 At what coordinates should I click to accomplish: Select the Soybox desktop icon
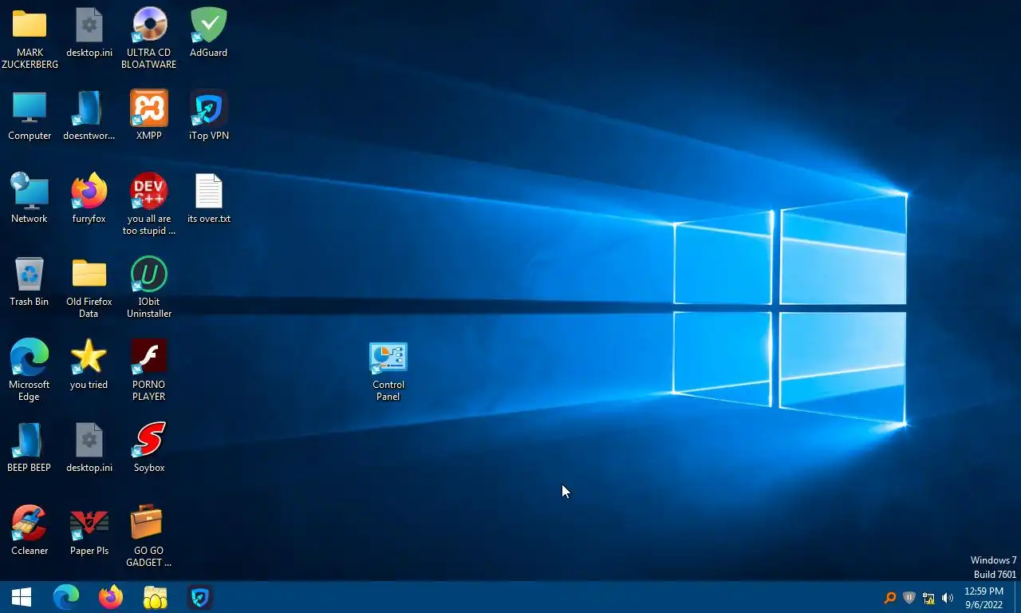click(x=149, y=441)
